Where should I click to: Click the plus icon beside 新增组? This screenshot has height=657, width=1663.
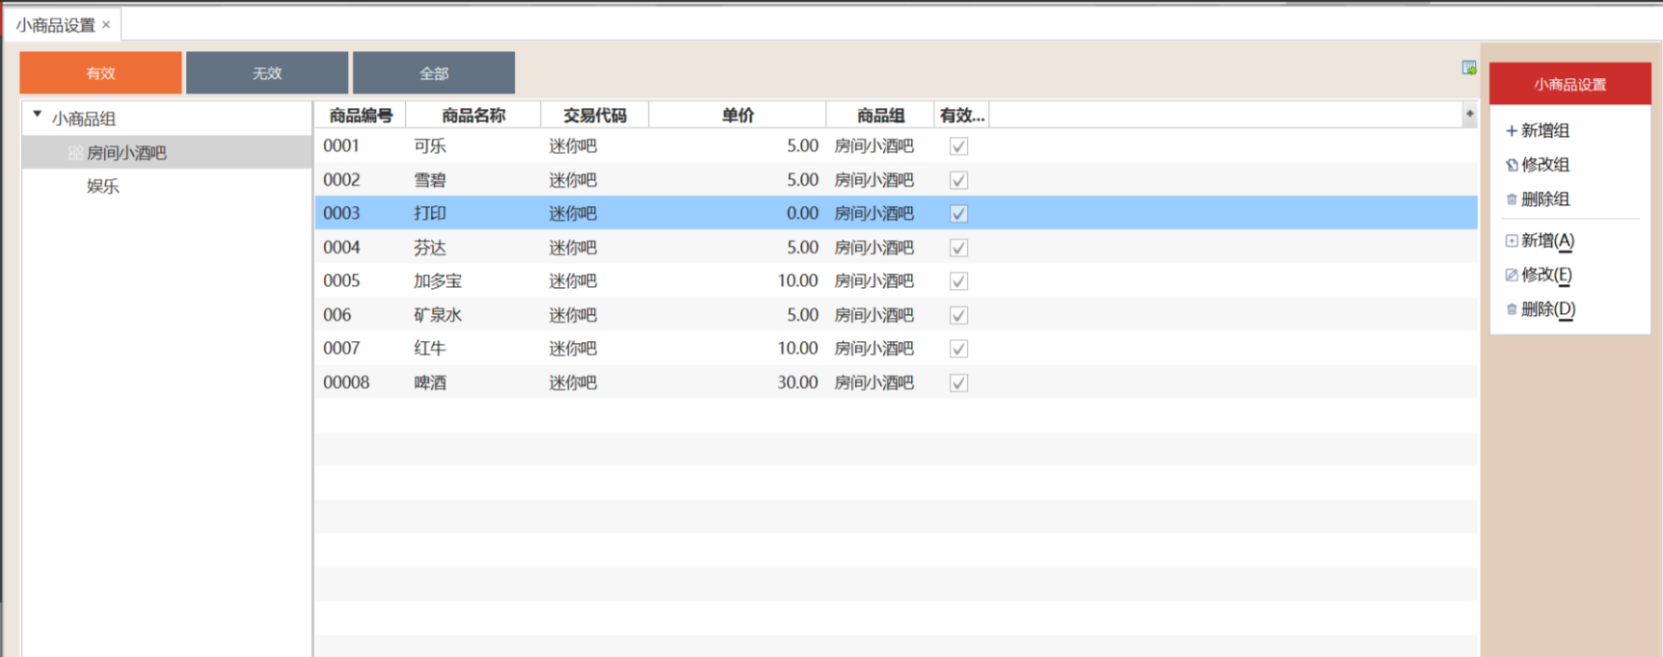(1511, 131)
